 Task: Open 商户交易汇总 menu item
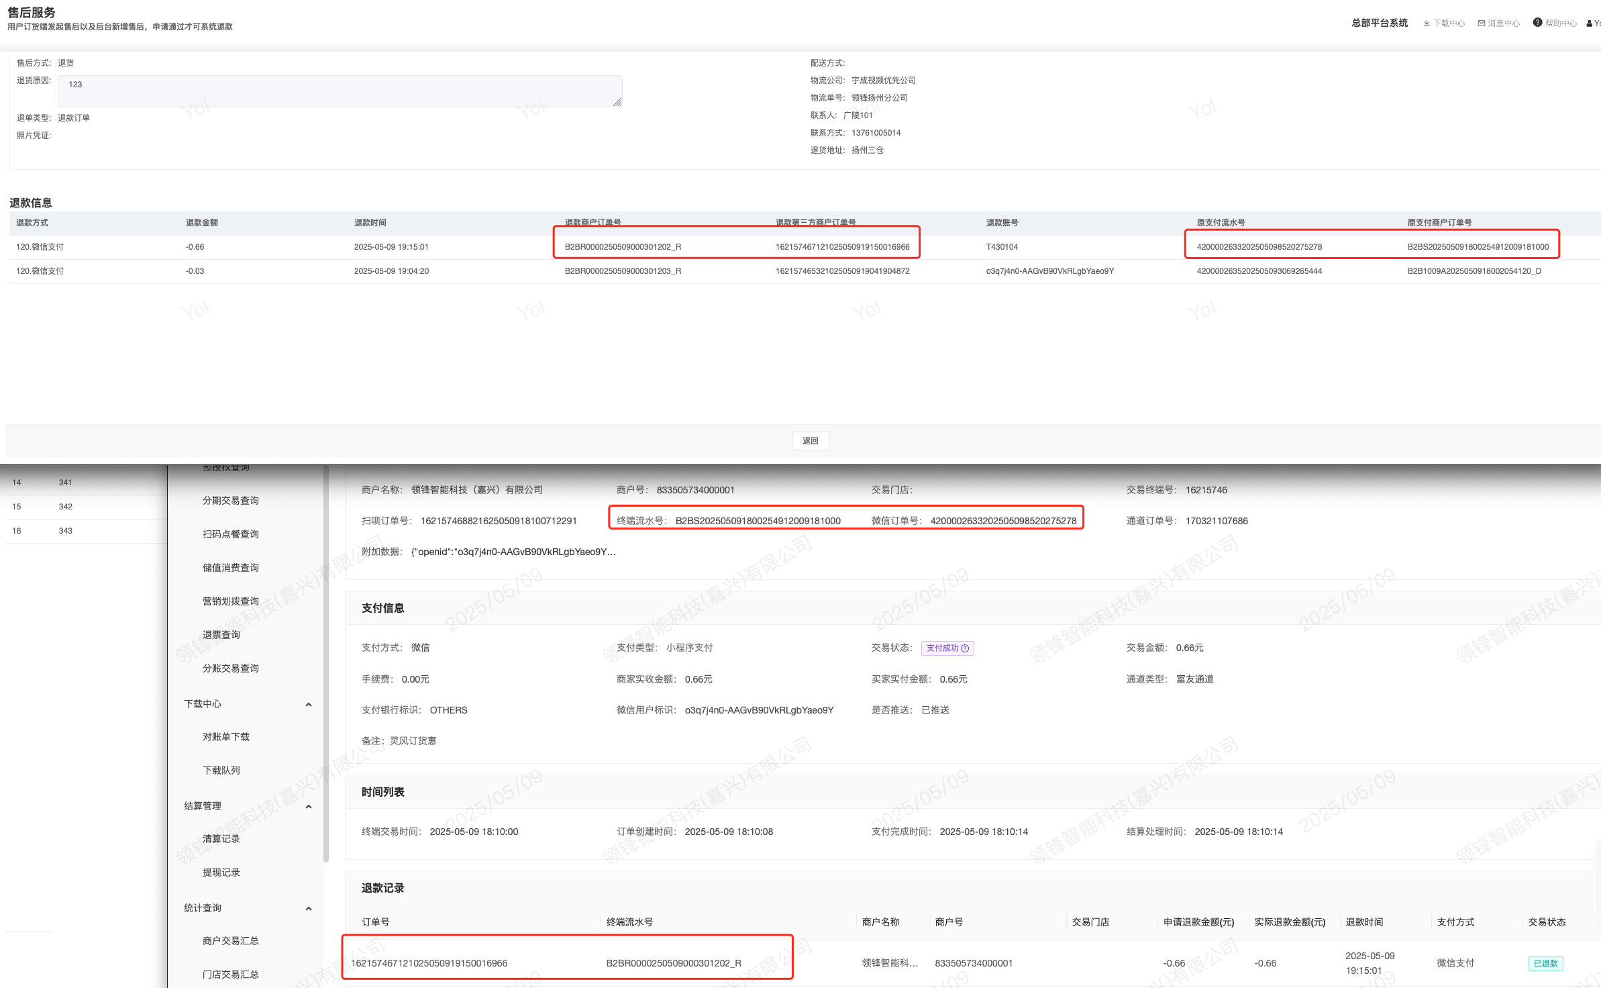[230, 941]
